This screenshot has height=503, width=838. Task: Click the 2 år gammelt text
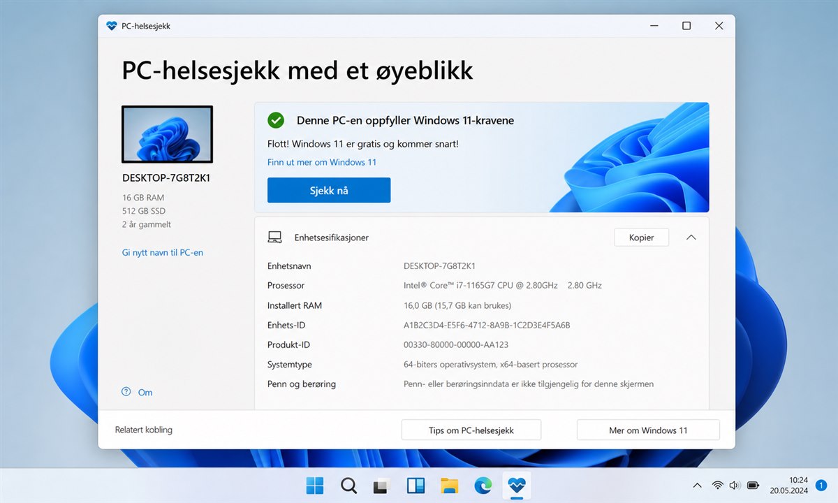(147, 225)
